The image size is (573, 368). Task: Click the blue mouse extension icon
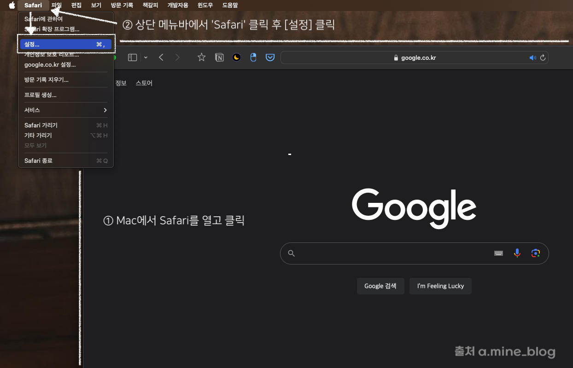(253, 57)
